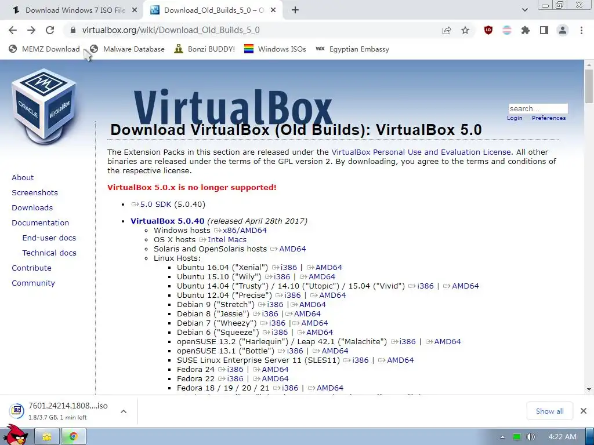Open the Screenshots sidebar link

point(35,192)
